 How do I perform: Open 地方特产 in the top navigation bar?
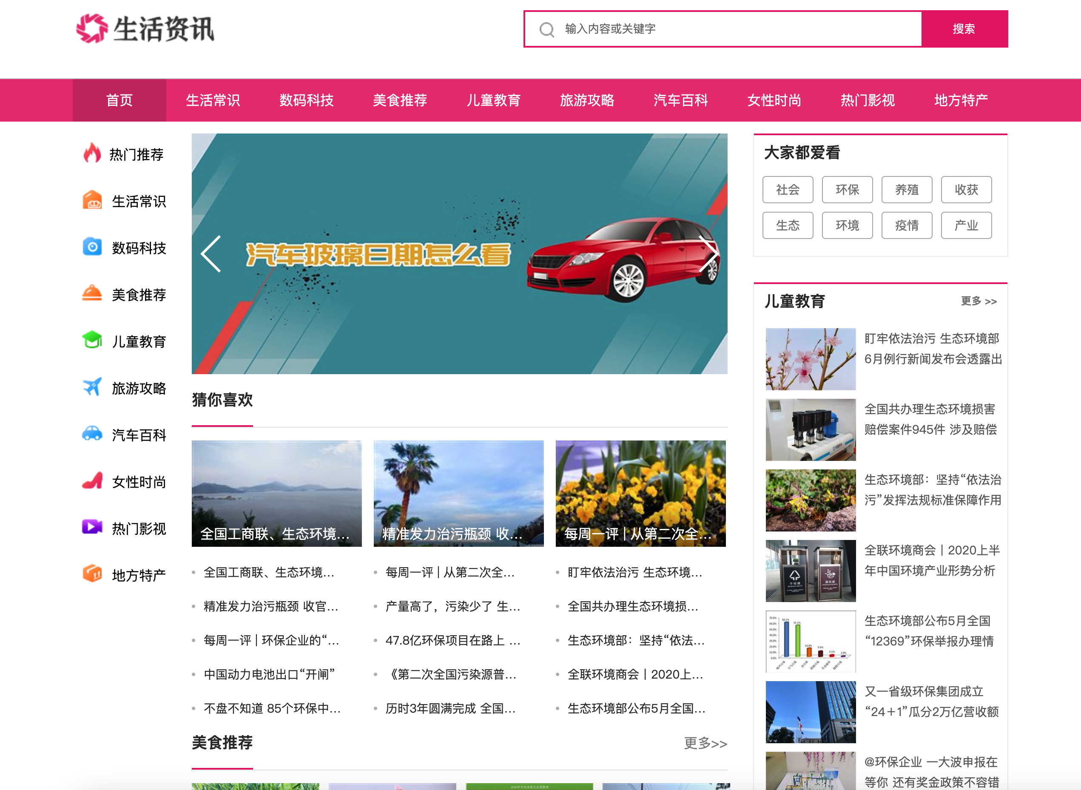pos(961,100)
